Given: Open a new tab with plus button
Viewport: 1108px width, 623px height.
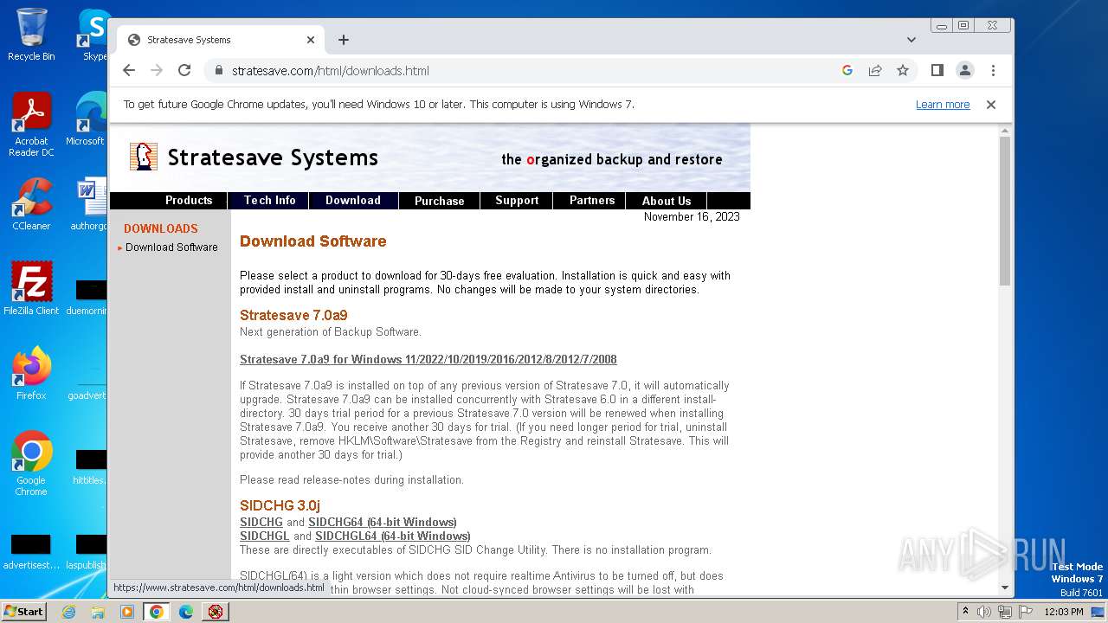Looking at the screenshot, I should coord(344,40).
